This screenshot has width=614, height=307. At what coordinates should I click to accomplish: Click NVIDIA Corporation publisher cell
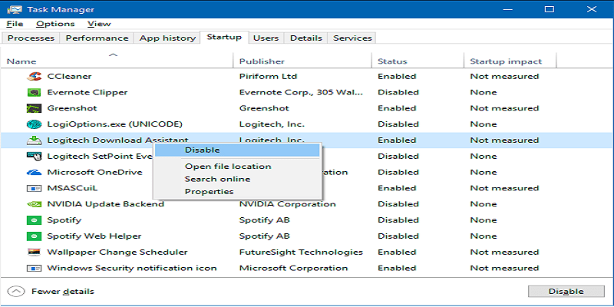click(287, 204)
